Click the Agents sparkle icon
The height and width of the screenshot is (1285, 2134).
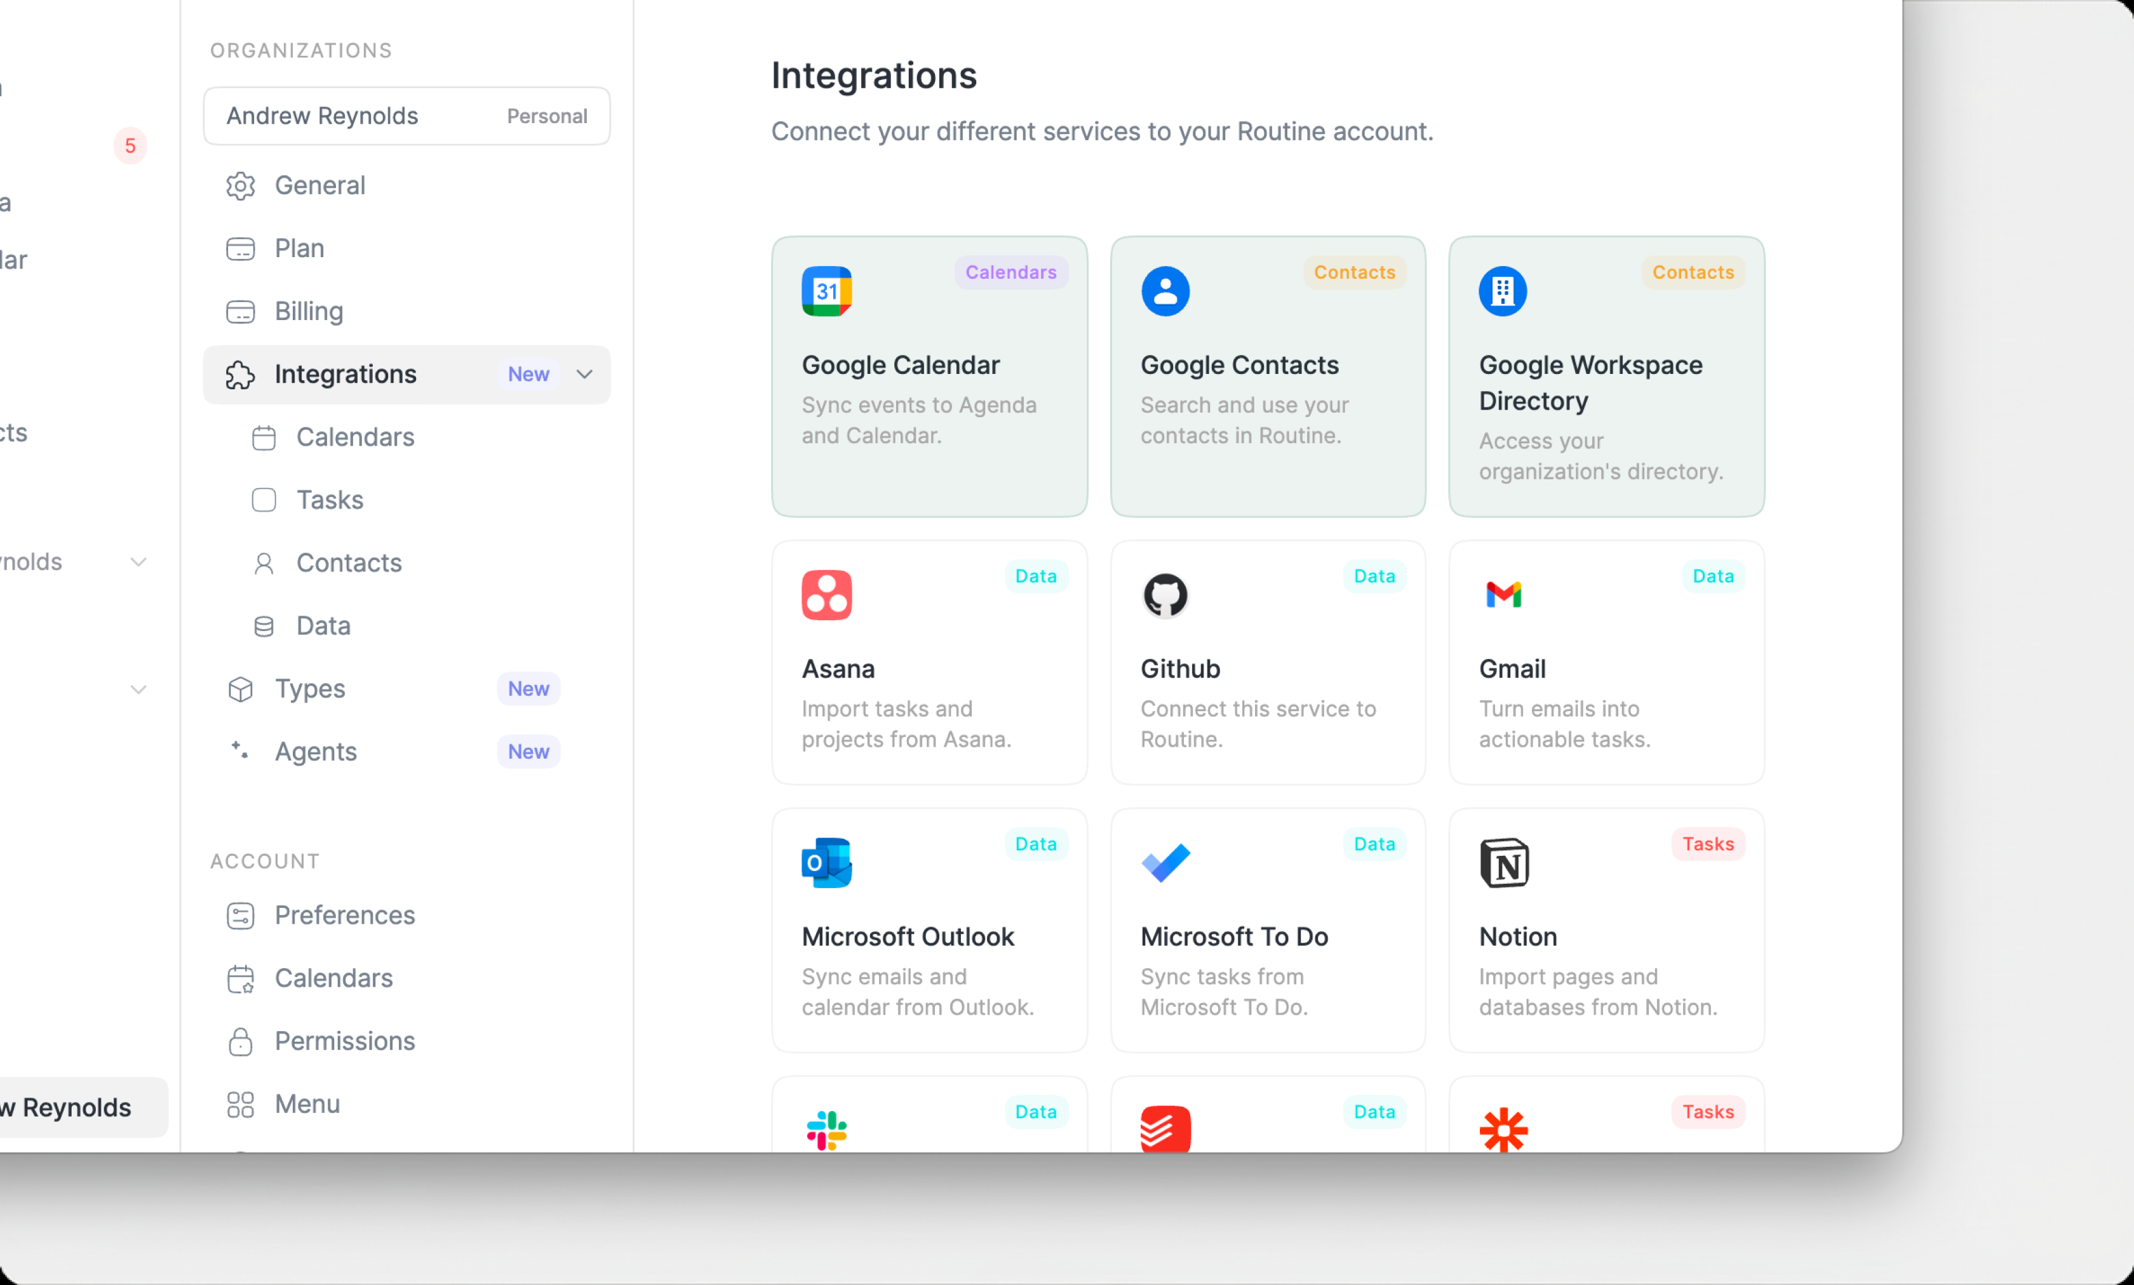point(239,750)
